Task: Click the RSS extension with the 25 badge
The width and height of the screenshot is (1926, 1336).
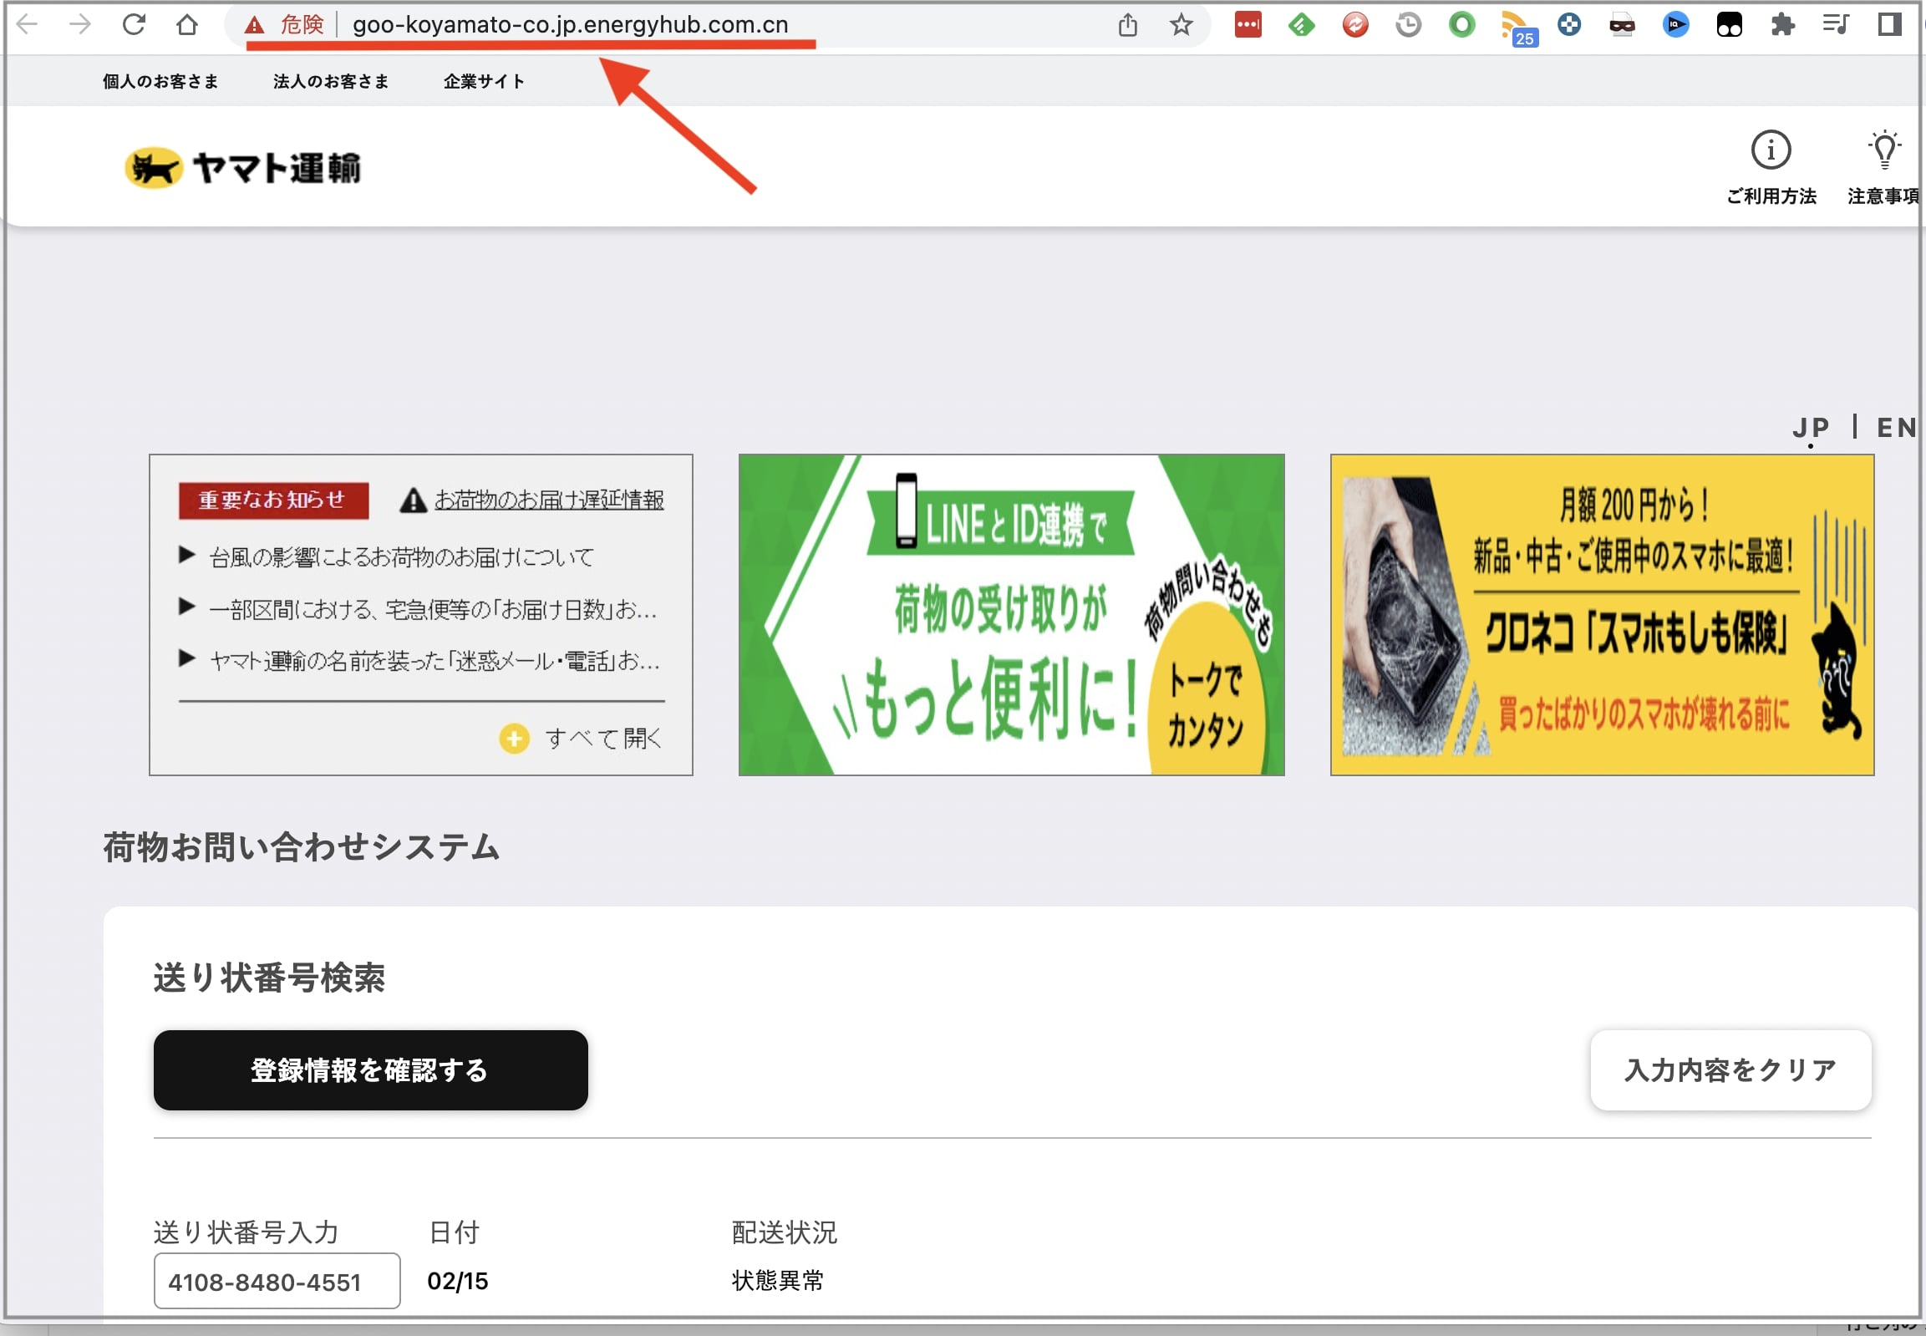Action: [1516, 27]
